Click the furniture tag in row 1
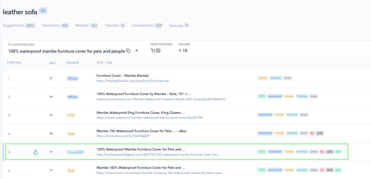371x179 pixels. click(x=276, y=78)
